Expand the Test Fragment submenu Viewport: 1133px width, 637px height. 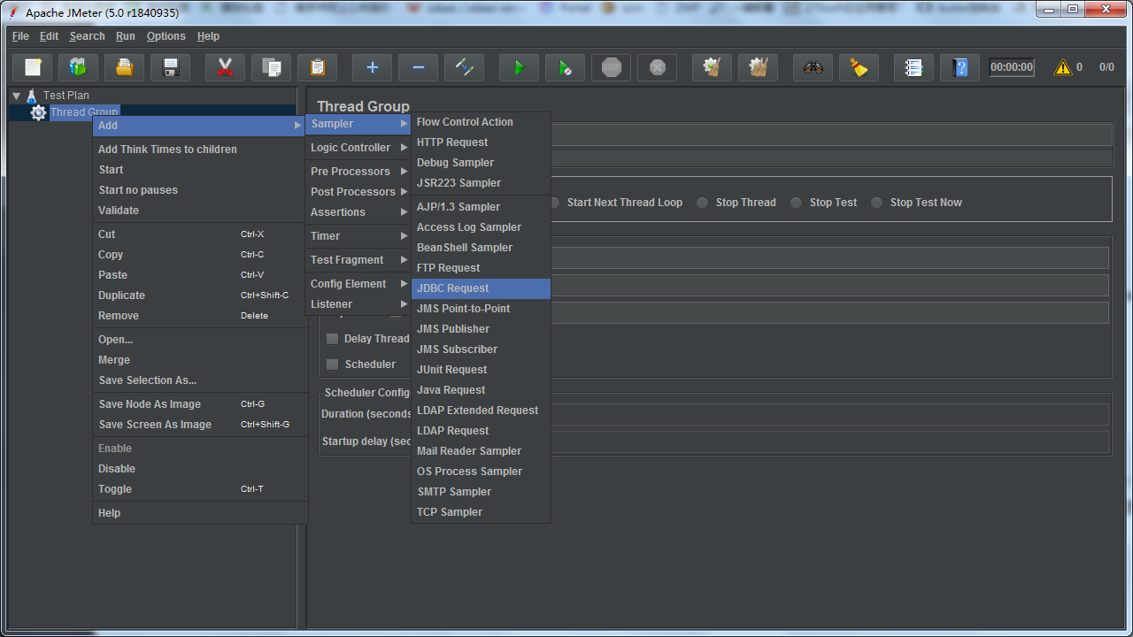tap(358, 260)
